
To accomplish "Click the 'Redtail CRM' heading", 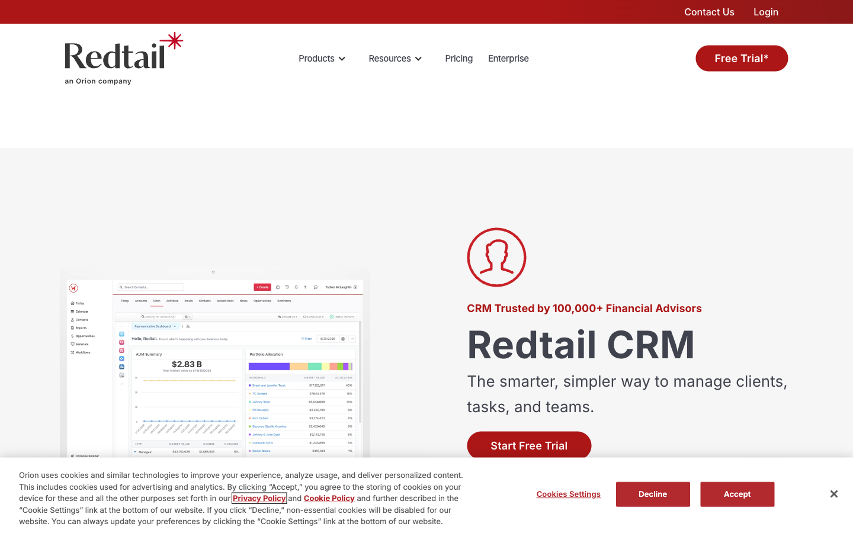I will (581, 345).
